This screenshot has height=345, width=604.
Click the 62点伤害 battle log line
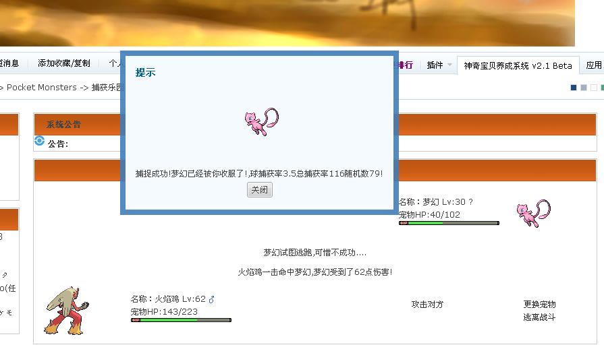click(314, 272)
